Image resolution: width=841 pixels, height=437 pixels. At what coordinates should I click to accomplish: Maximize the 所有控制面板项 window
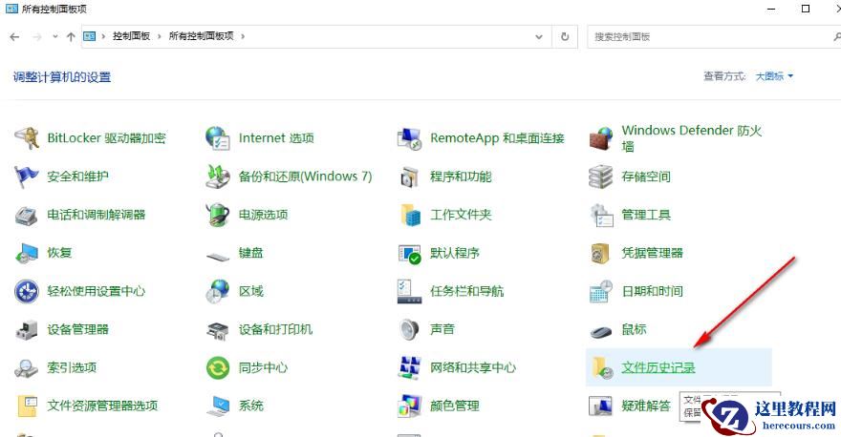[806, 9]
